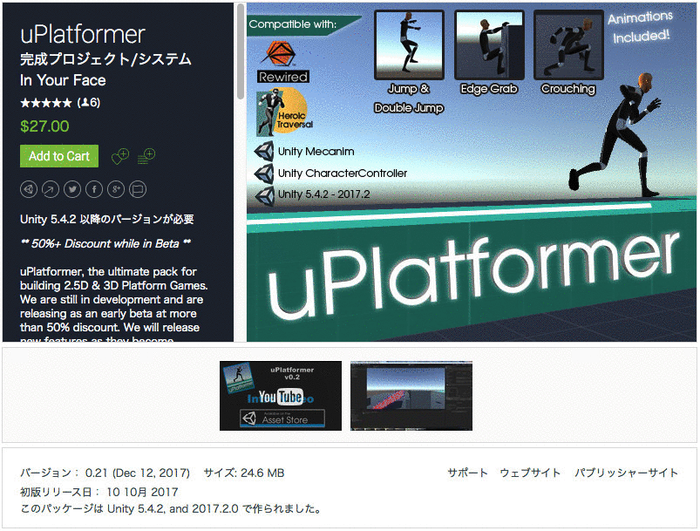
Task: Click the Jump & Double Jump preview image
Action: coord(410,45)
